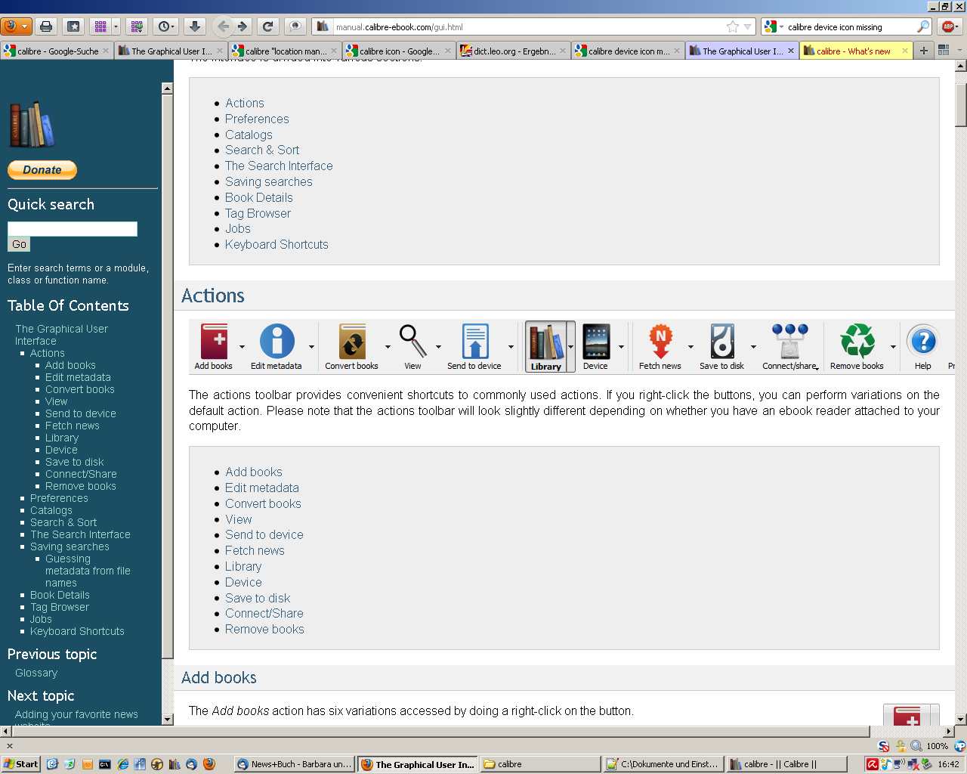
Task: Click the Edit metadata info icon
Action: pos(277,341)
